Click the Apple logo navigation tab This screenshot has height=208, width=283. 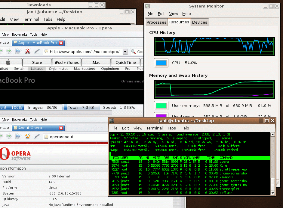(8, 62)
